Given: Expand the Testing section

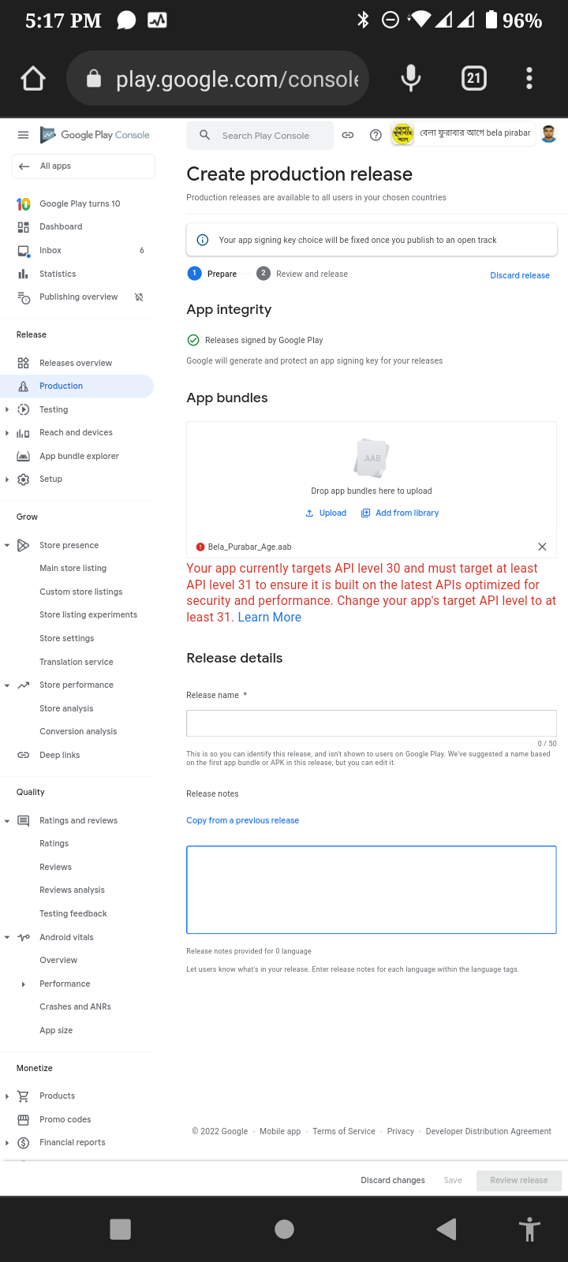Looking at the screenshot, I should (7, 409).
